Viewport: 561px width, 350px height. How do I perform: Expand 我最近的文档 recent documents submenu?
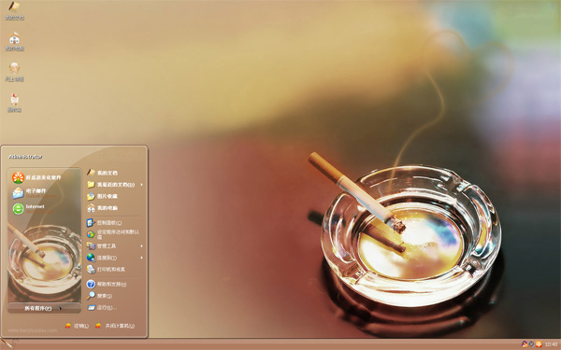pos(115,185)
